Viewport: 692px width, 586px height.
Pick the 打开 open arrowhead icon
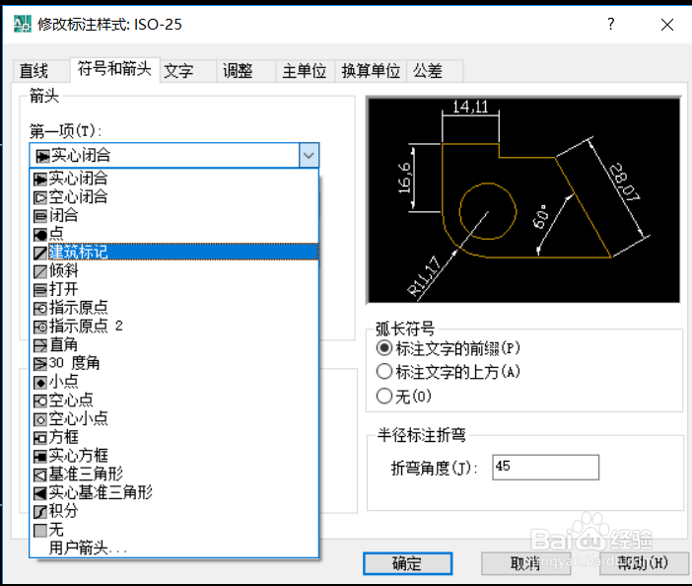pos(40,290)
